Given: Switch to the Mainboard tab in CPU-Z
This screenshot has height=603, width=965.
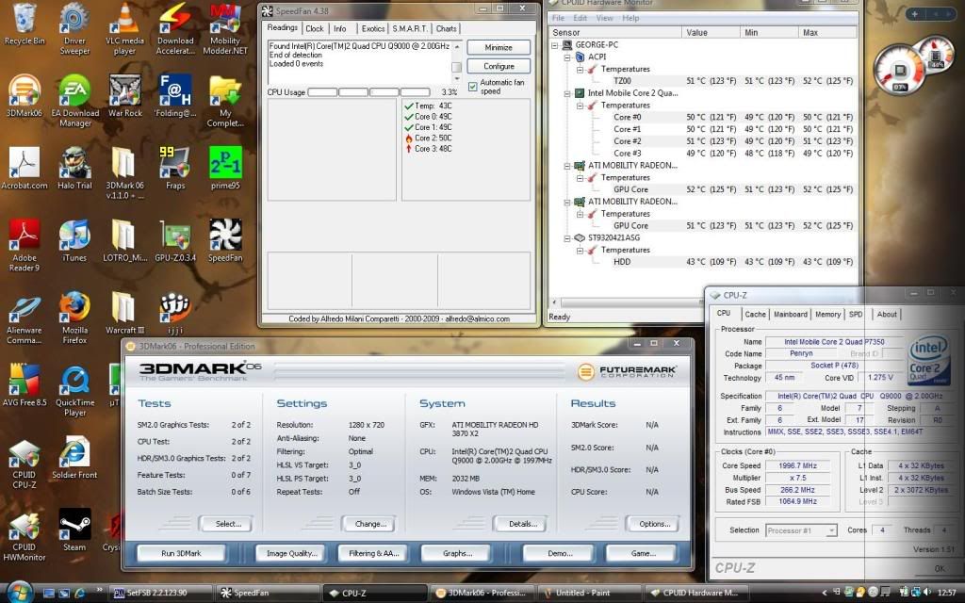Looking at the screenshot, I should pos(791,314).
